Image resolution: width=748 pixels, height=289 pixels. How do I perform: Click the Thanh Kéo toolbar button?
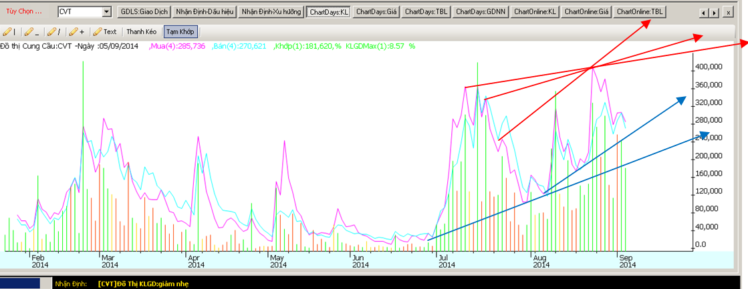141,32
